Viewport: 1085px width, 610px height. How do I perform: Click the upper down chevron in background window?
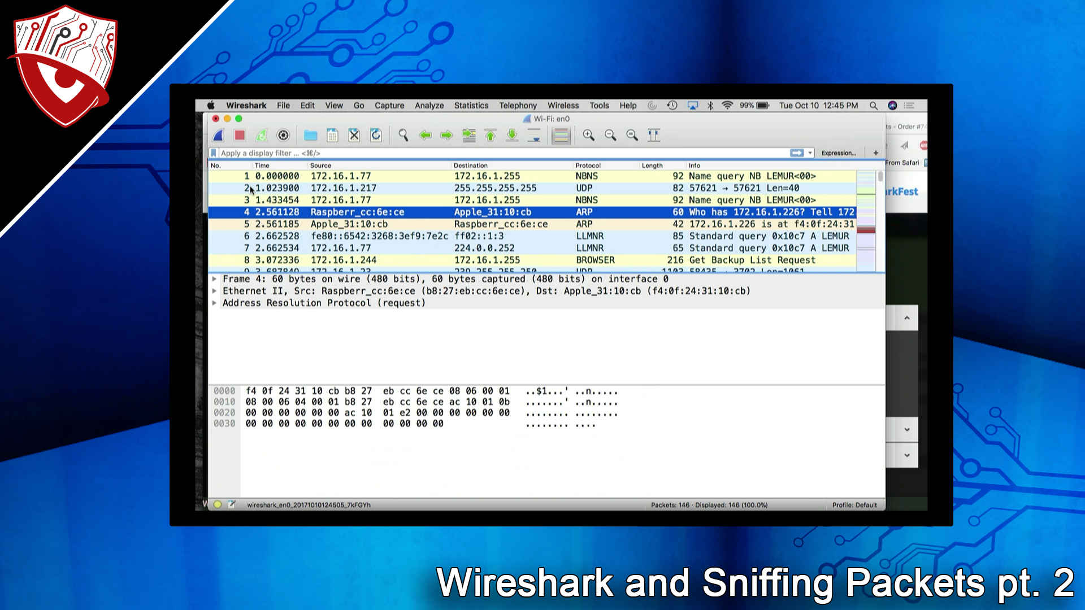pos(907,429)
